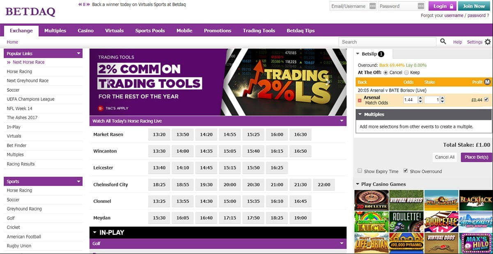Click the Place Bet(s) button

pyautogui.click(x=476, y=157)
